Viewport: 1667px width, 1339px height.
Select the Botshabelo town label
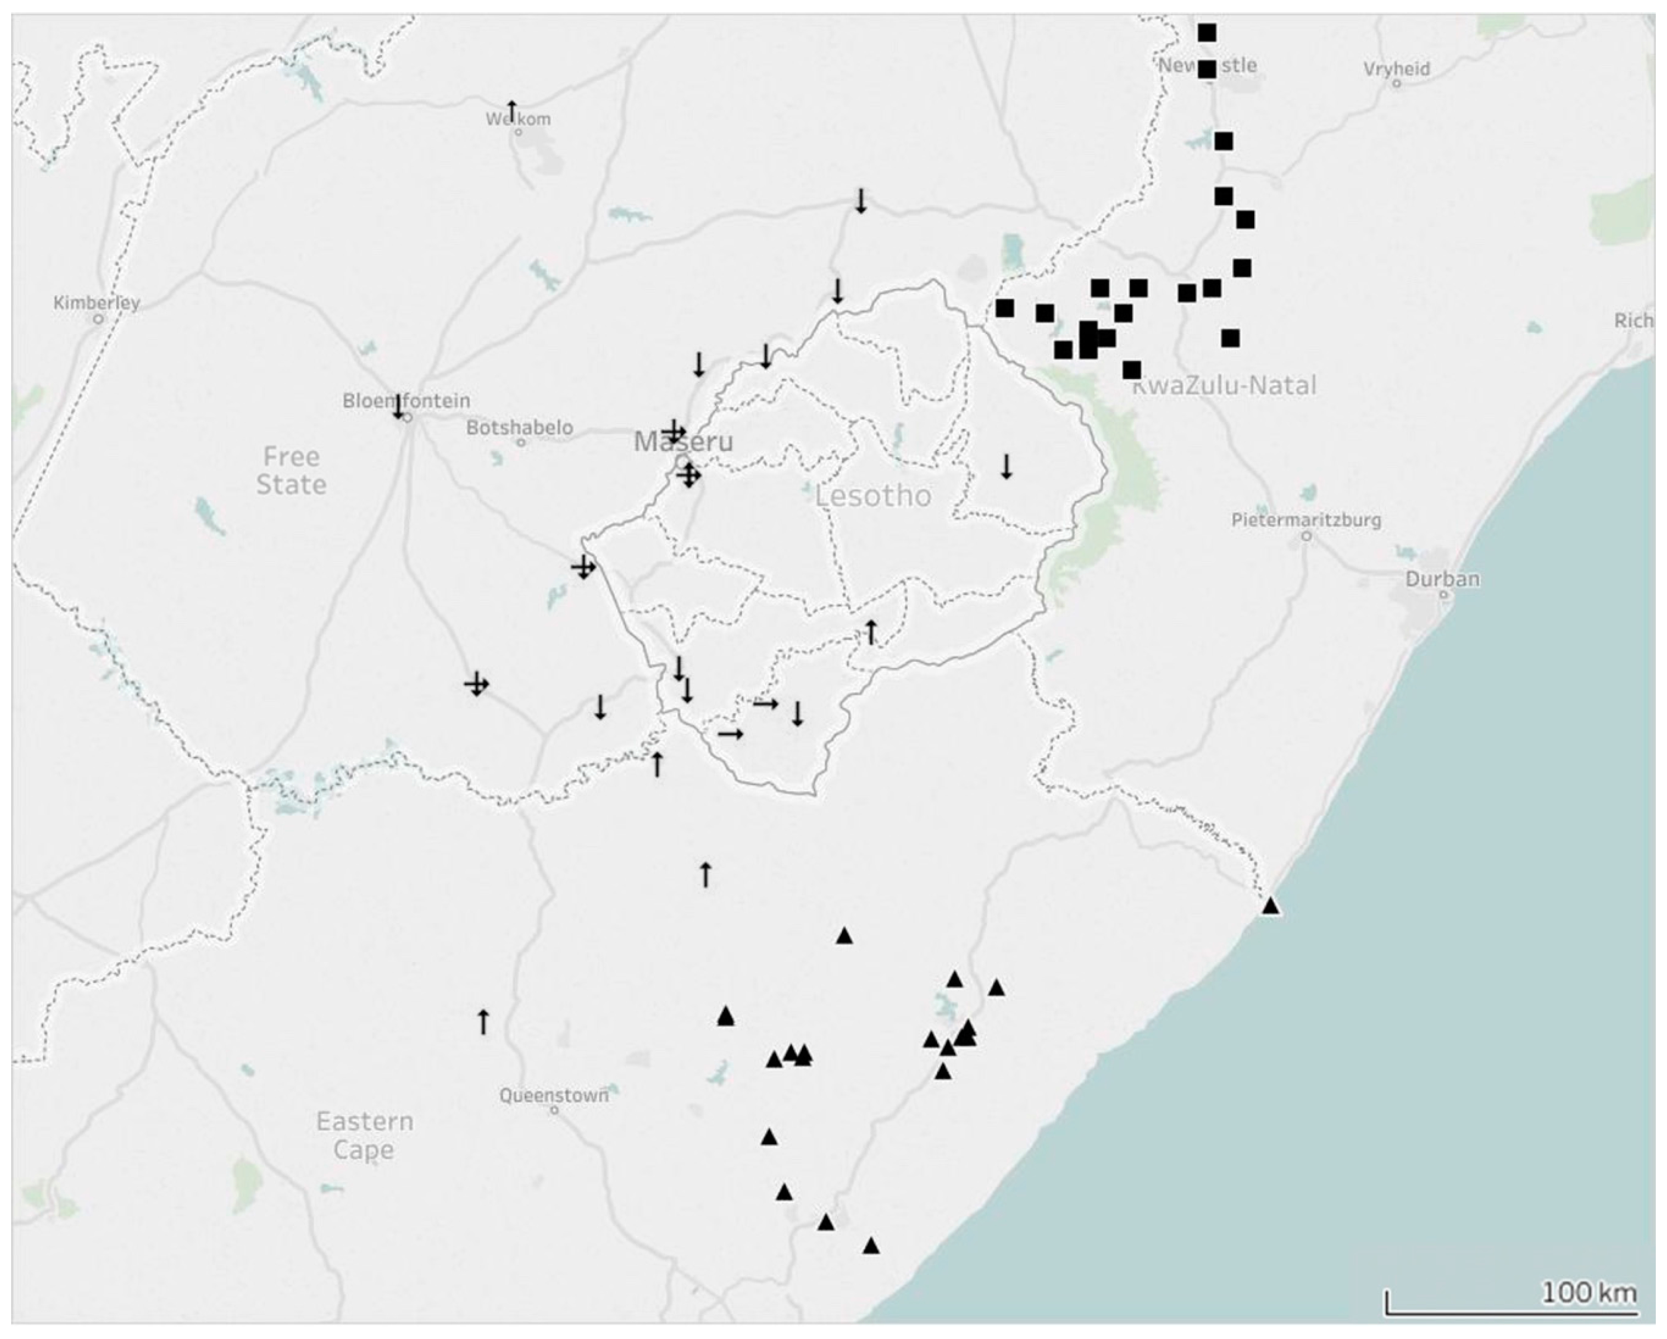(x=520, y=428)
